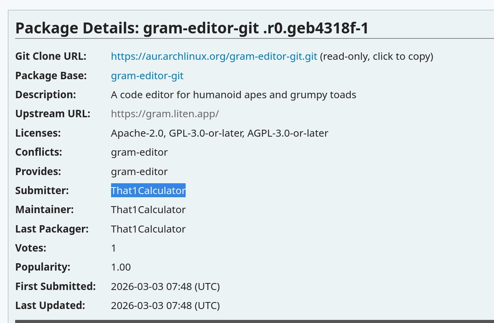The image size is (494, 323).
Task: Click the First Submitted date value
Action: 165,287
